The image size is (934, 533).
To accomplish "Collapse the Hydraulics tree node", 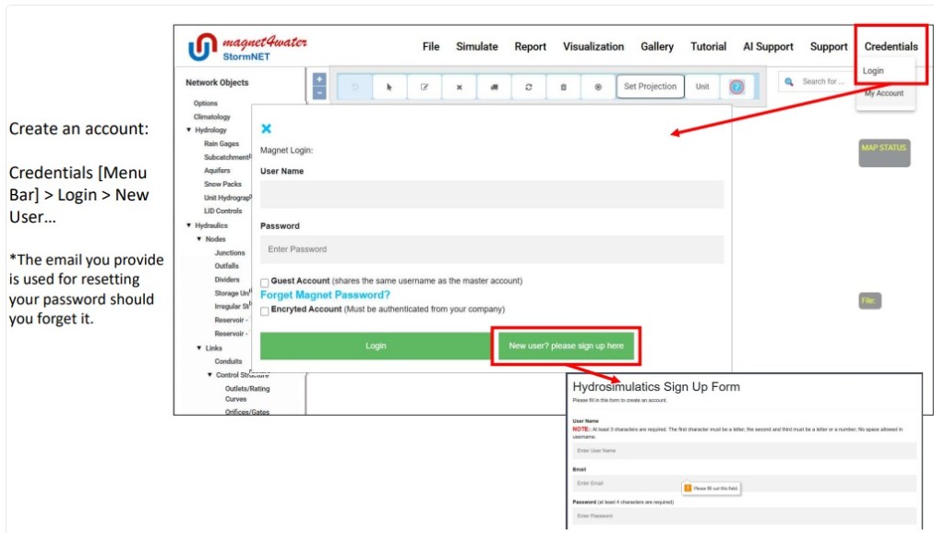I will click(189, 225).
